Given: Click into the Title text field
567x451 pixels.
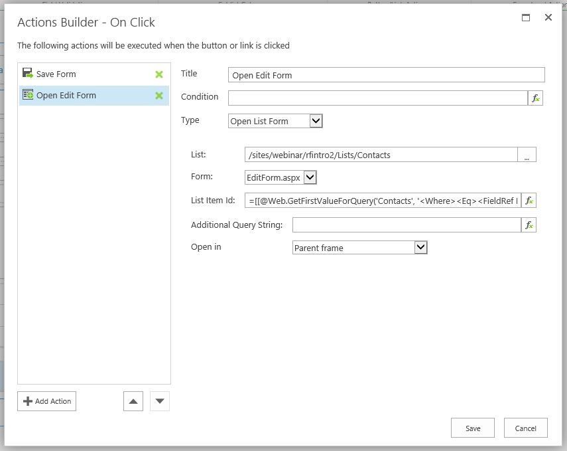Looking at the screenshot, I should (386, 75).
